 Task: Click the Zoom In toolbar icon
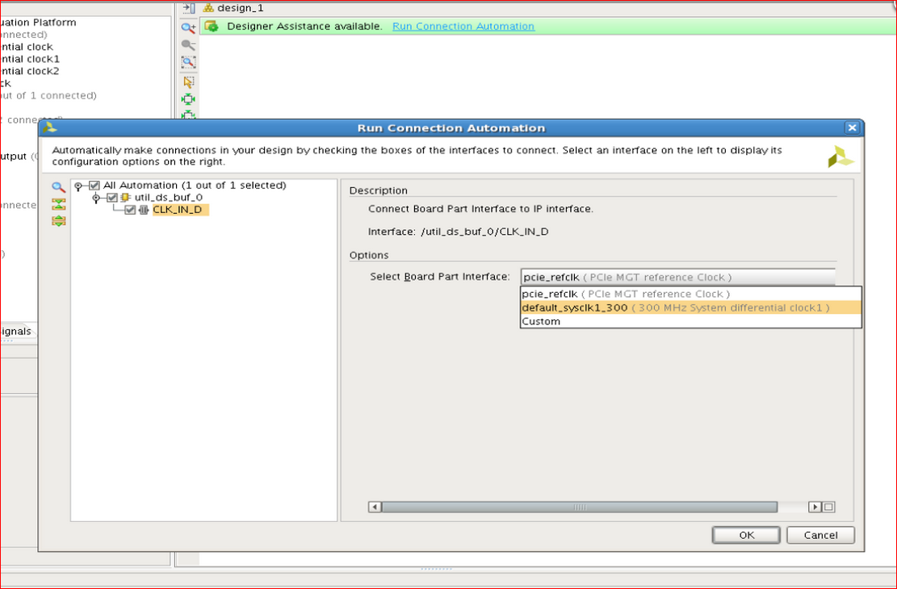coord(188,27)
